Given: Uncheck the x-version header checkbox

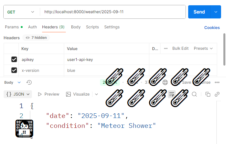Looking at the screenshot, I should pyautogui.click(x=14, y=70).
